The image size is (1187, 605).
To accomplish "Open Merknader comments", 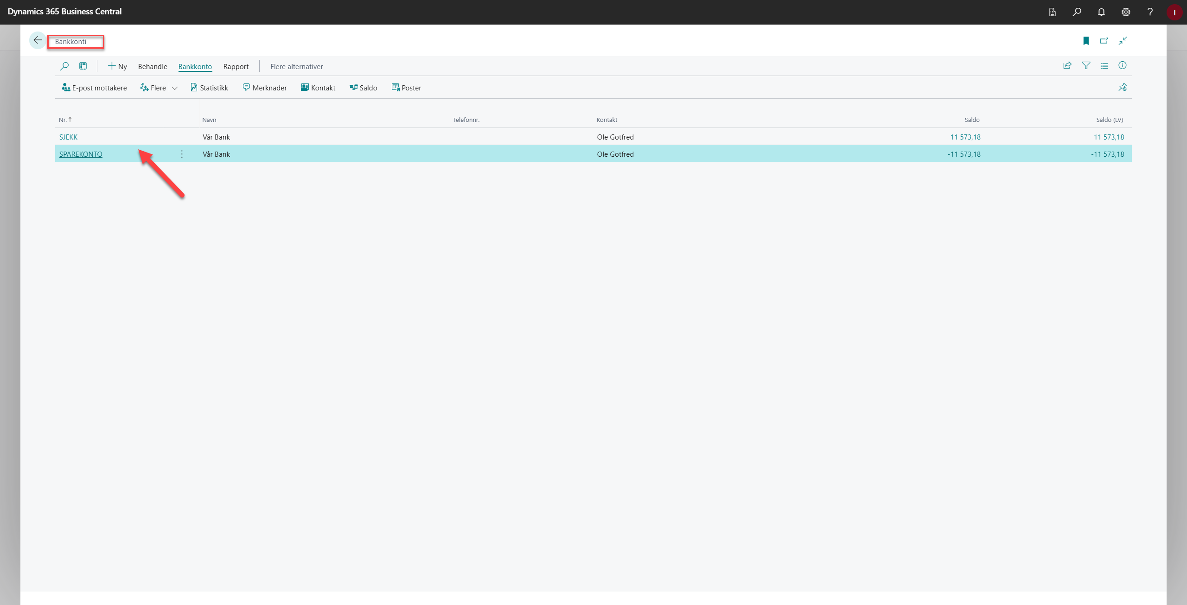I will tap(265, 88).
